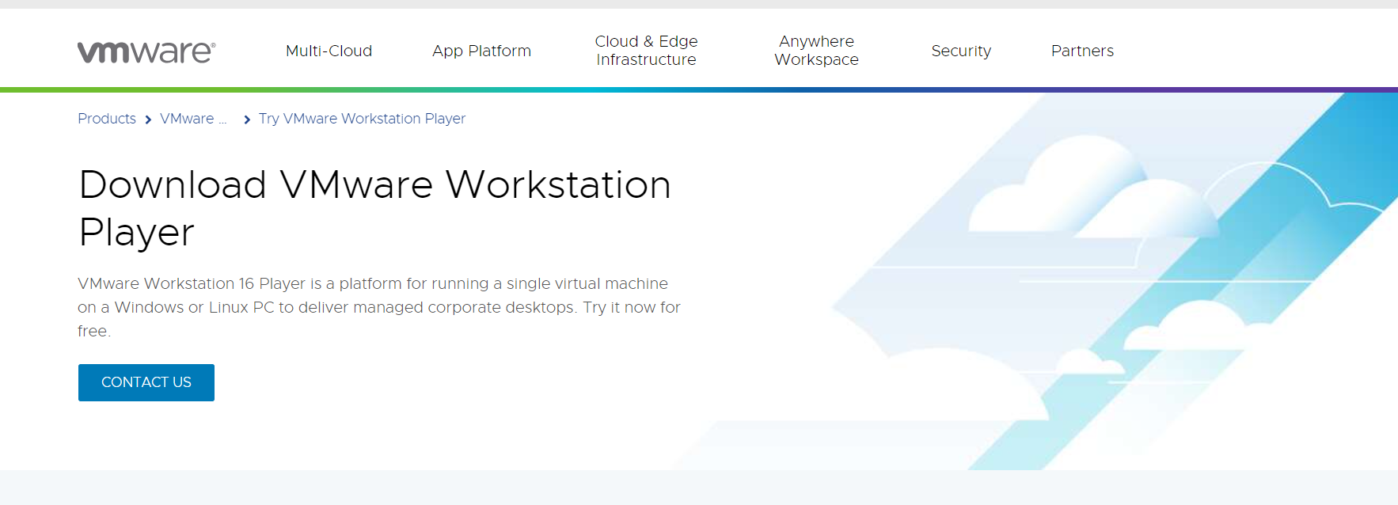
Task: Go to Products breadcrumb link
Action: tap(107, 119)
